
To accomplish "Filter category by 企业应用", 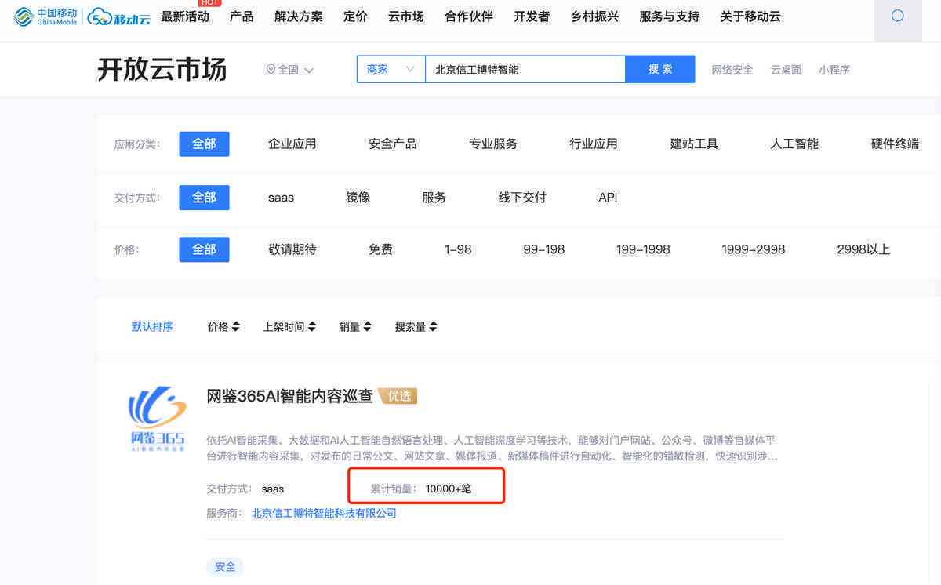I will (x=292, y=144).
